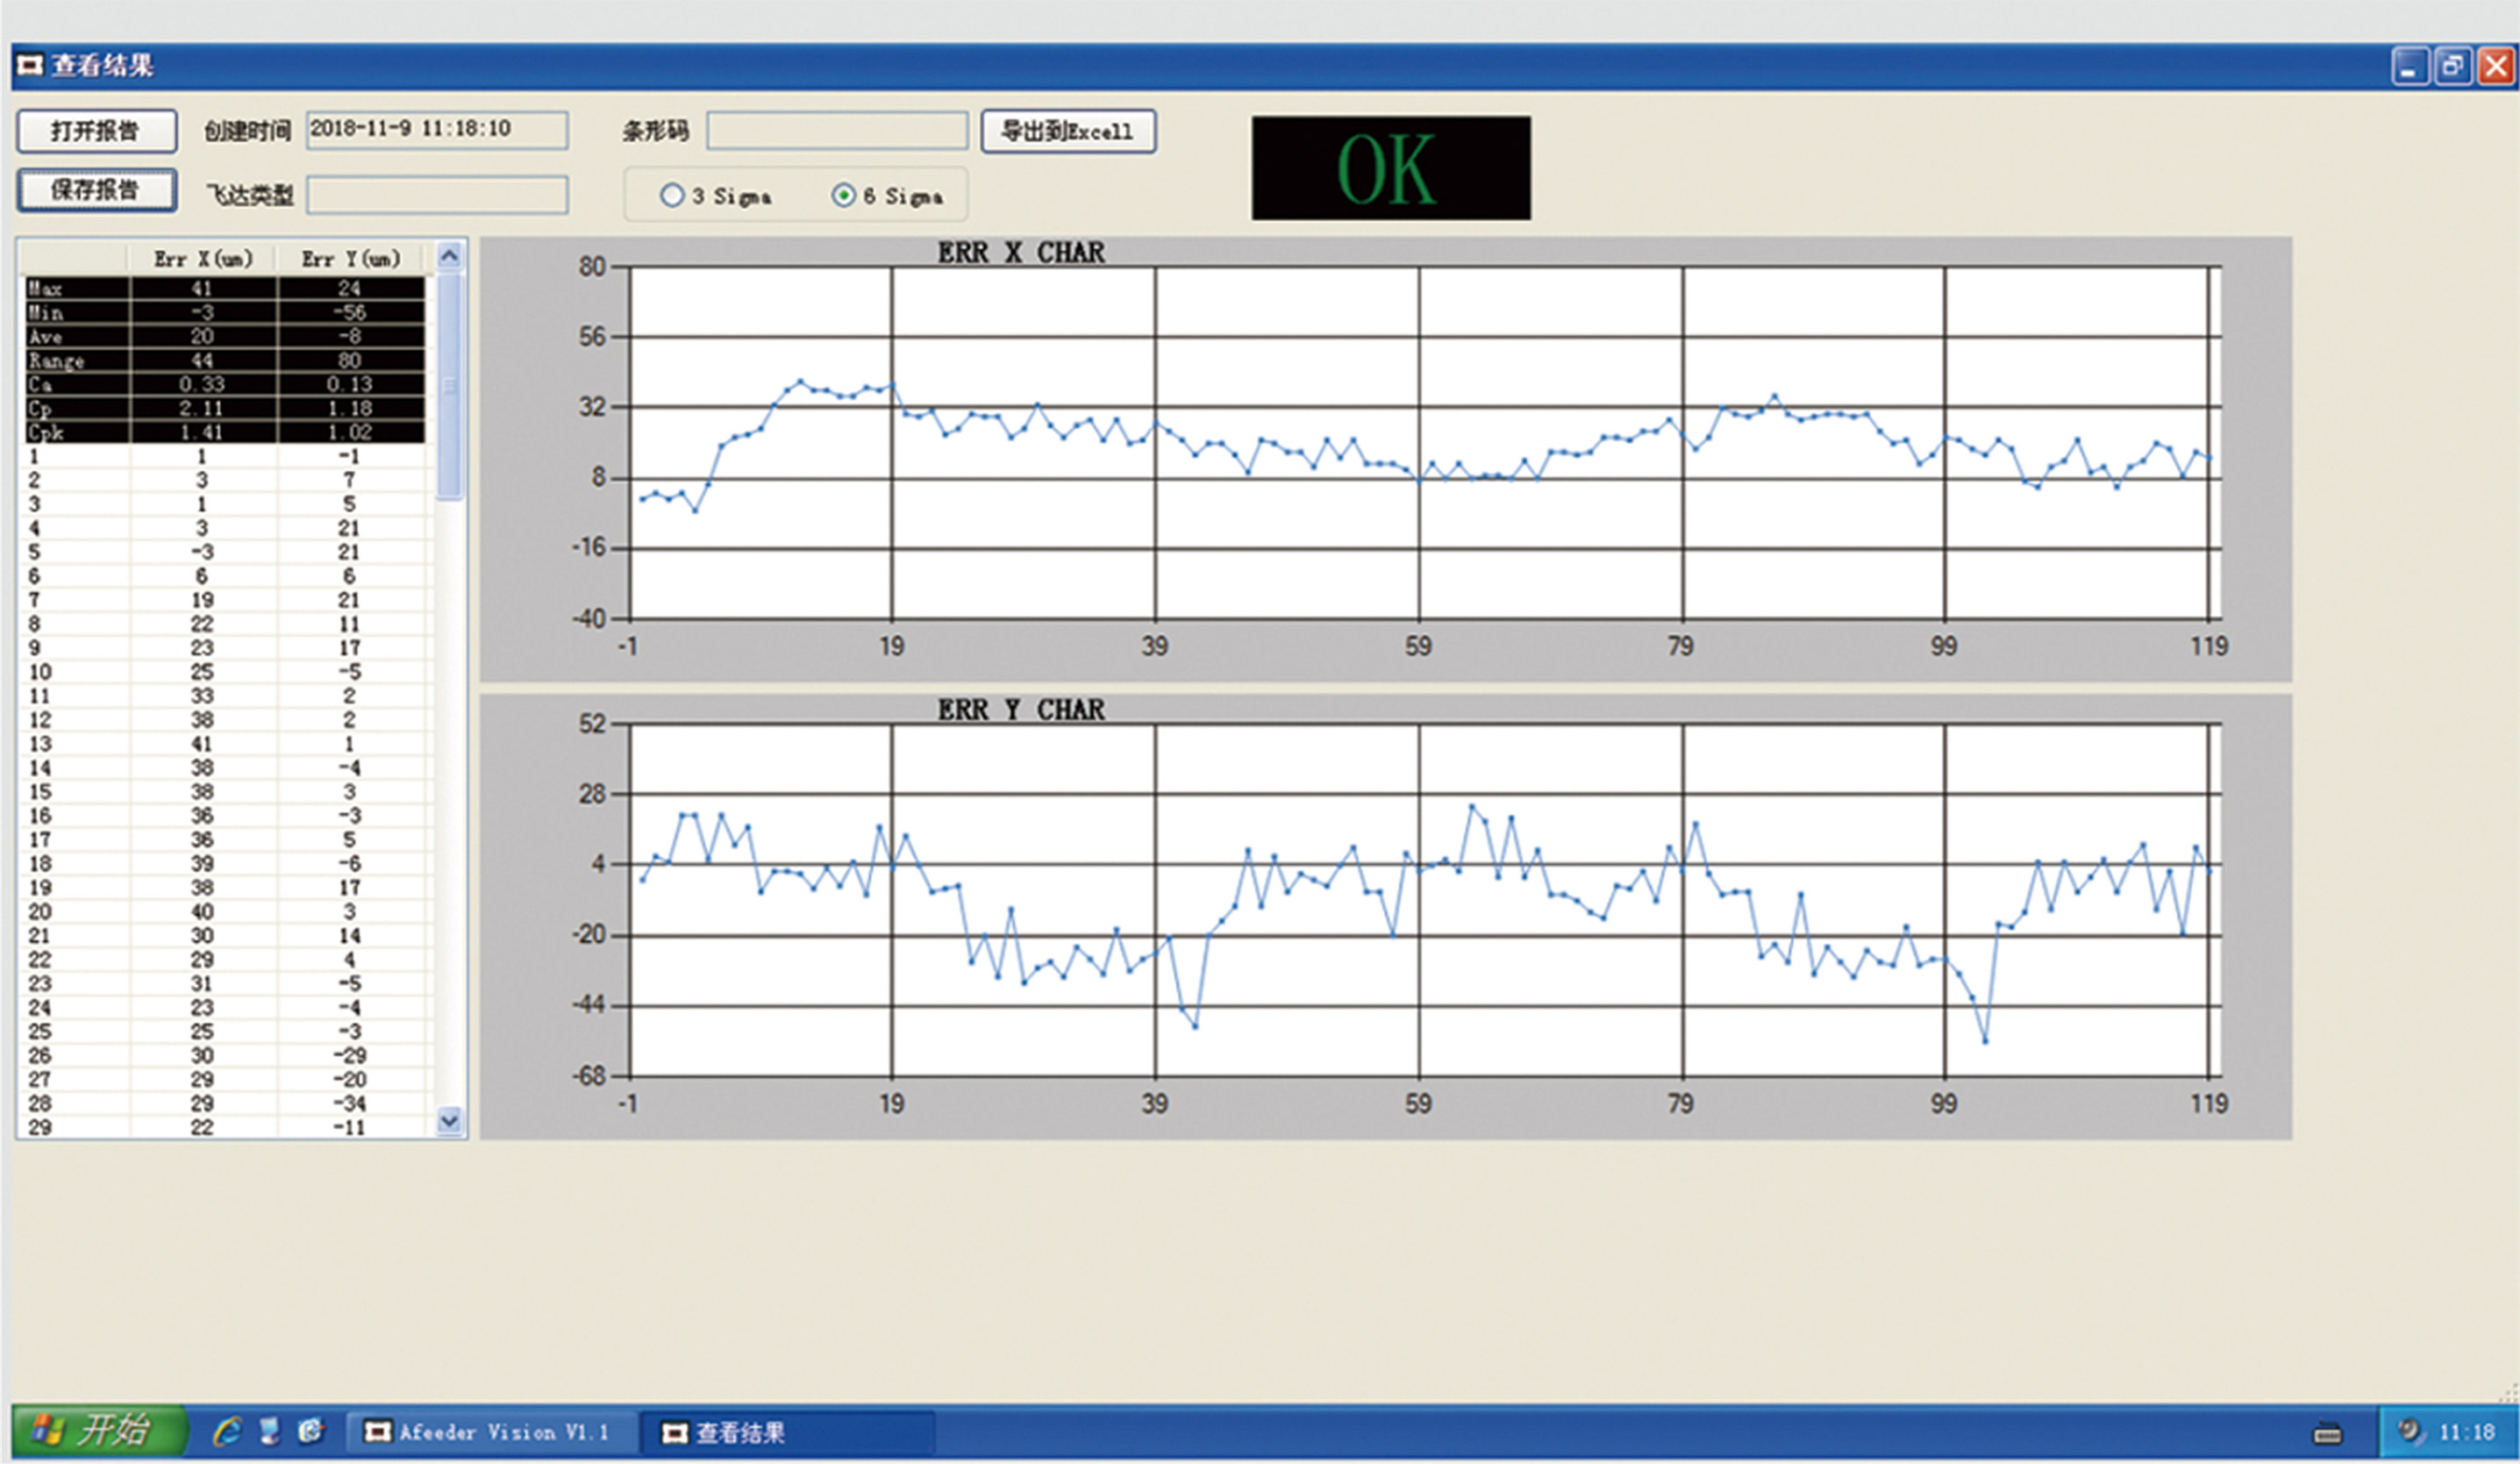Open the Windows 开始 start button
This screenshot has height=1464, width=2520.
98,1430
